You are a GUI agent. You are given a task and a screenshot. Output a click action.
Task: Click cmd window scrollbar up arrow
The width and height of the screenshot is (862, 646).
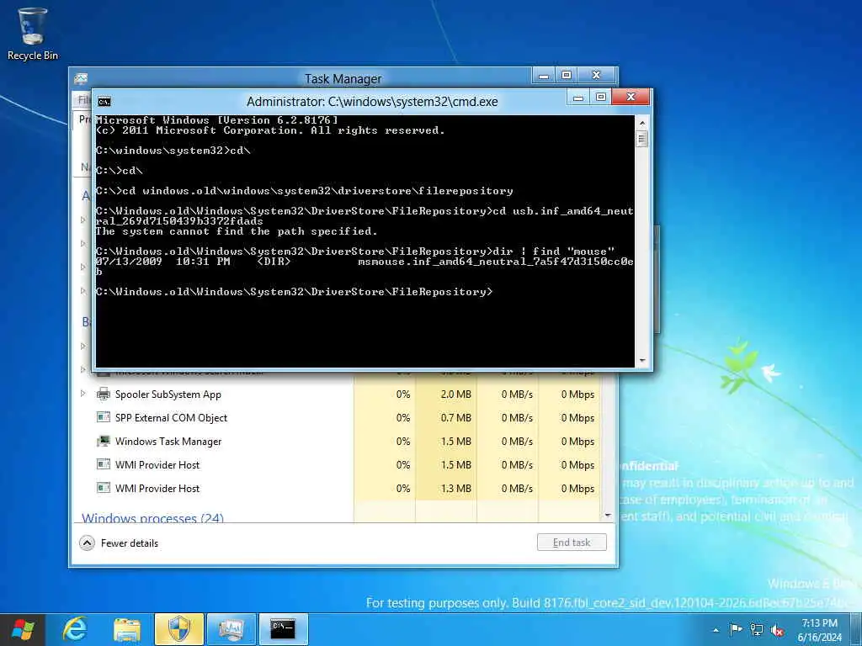(641, 123)
